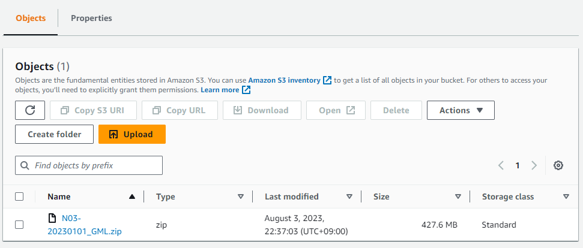Select the Objects tab
This screenshot has height=248, width=583.
pyautogui.click(x=31, y=18)
